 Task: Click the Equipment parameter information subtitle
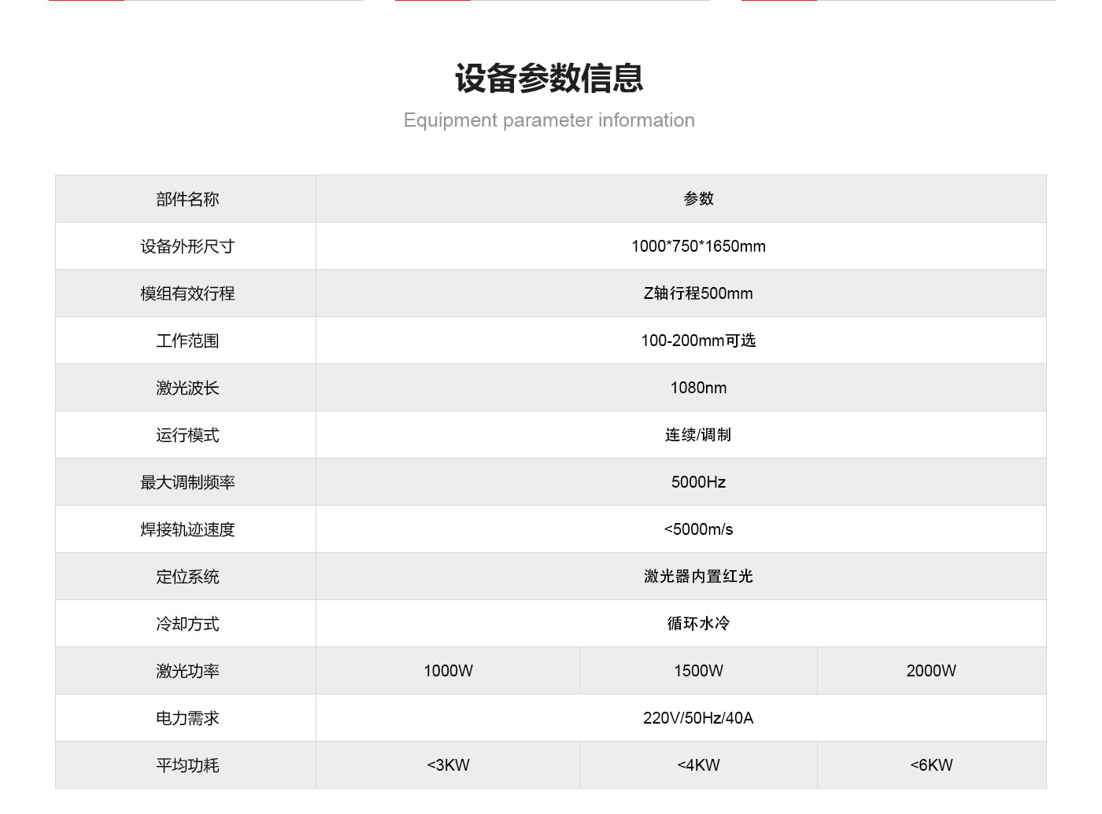tap(549, 120)
